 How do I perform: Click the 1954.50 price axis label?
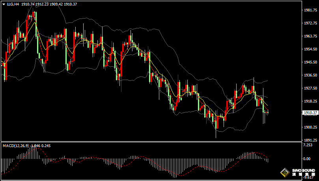310,49
